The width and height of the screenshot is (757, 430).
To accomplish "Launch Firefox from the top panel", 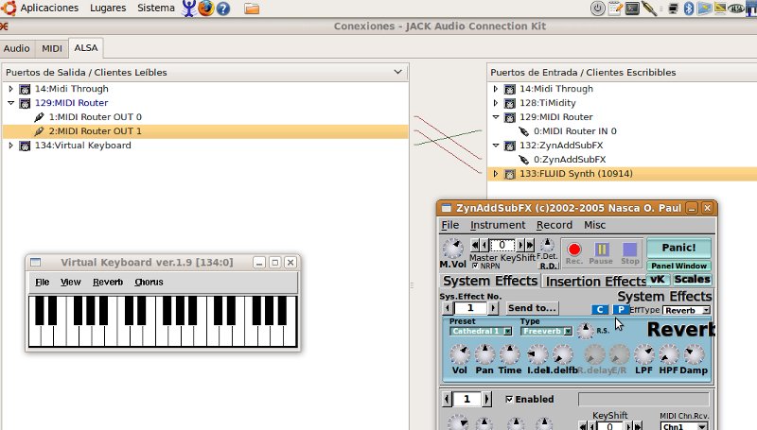I will tap(205, 9).
